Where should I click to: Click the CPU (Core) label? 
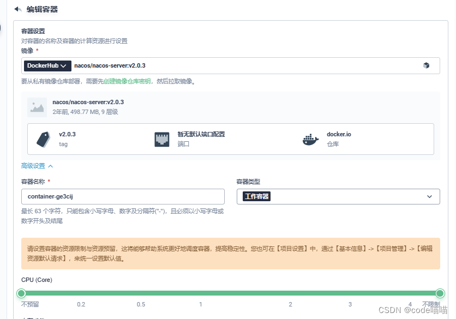37,280
